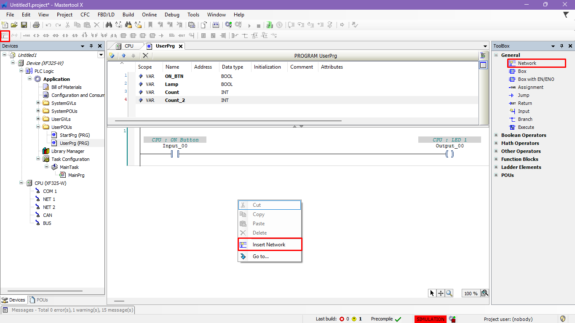Click the binoculars Find icon
The height and width of the screenshot is (323, 575).
(109, 25)
